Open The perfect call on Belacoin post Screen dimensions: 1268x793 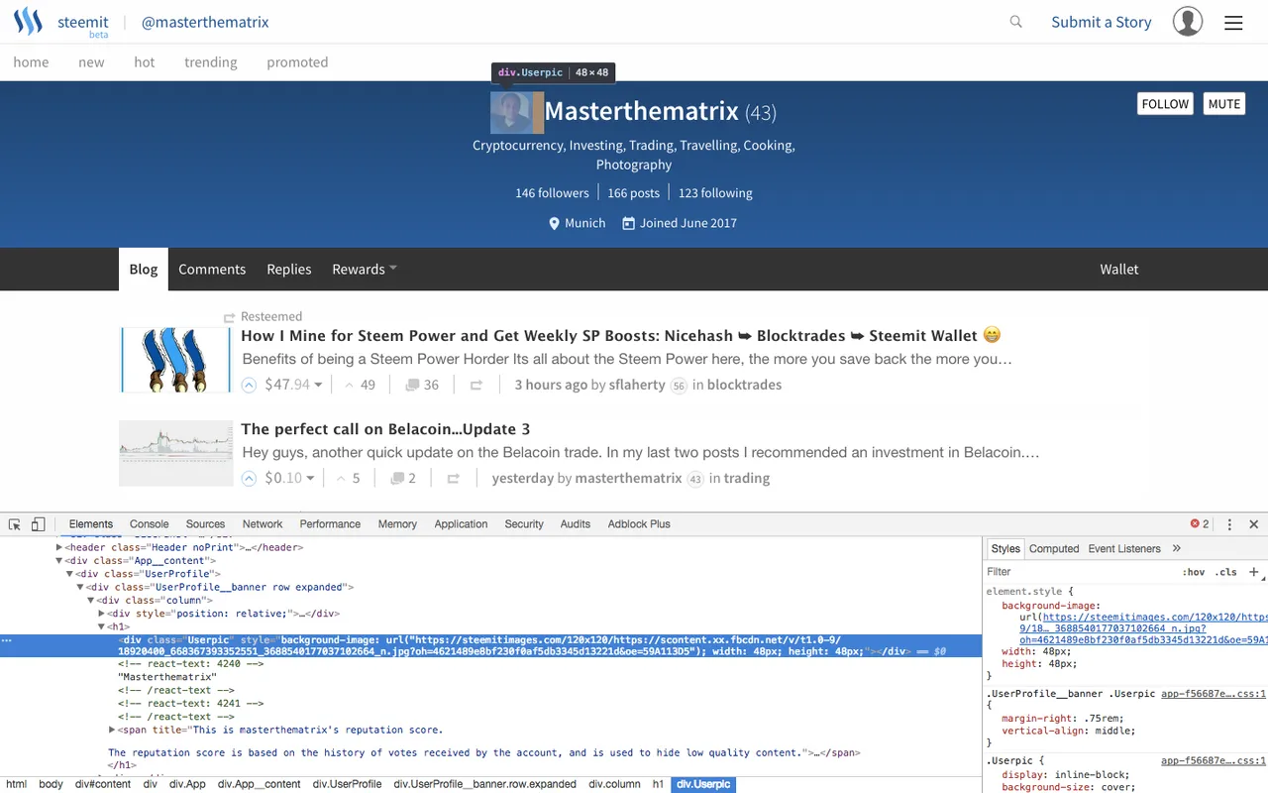pyautogui.click(x=385, y=429)
